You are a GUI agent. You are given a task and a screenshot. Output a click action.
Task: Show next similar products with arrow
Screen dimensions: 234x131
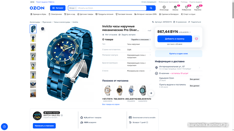click(x=151, y=93)
